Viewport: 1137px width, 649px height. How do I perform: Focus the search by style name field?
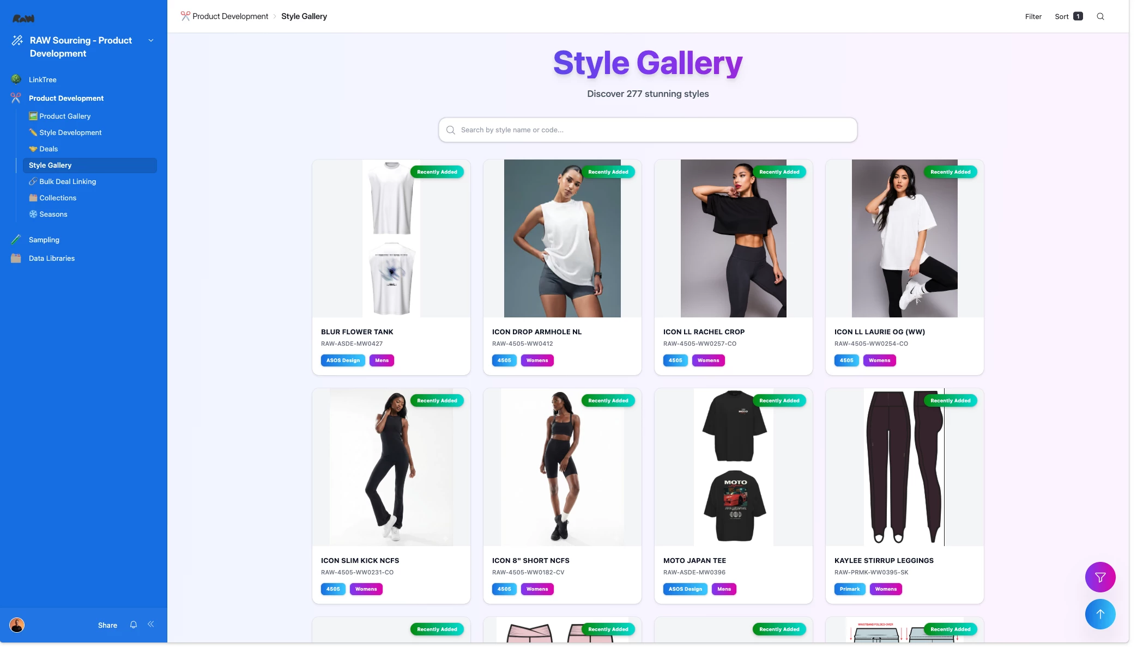[648, 130]
